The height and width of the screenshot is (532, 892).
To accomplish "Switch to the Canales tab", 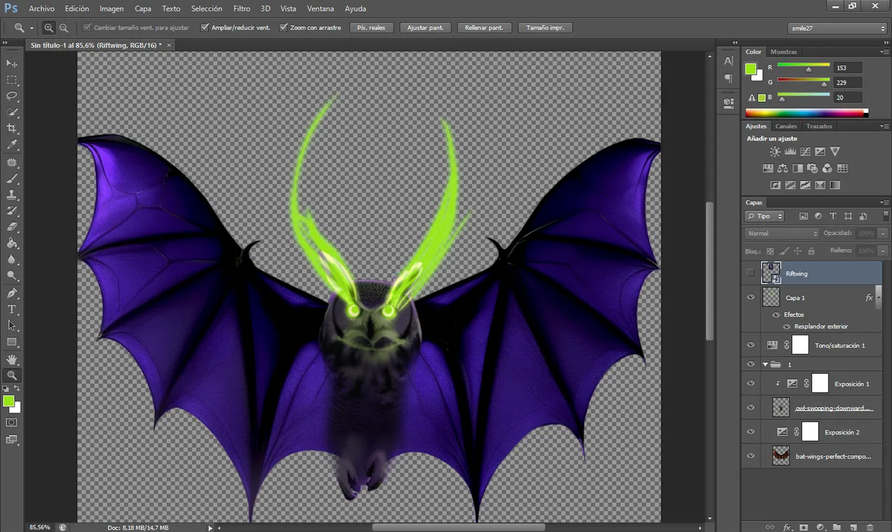I will (x=786, y=126).
